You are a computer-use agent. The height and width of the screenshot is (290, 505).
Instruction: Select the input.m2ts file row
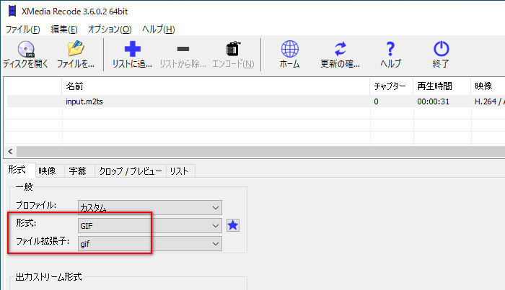256,101
